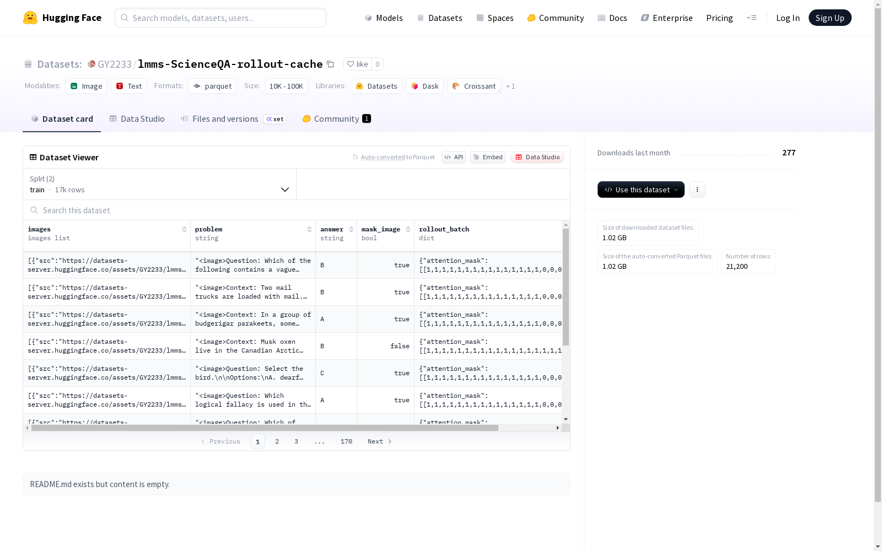Image resolution: width=882 pixels, height=551 pixels.
Task: Jump to page 170 of the table
Action: point(346,441)
